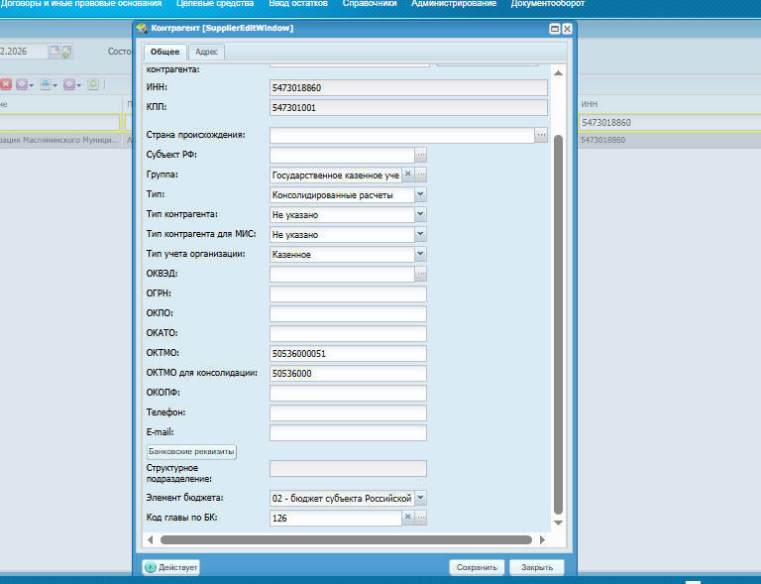Select the row with Маслянинского Муници... text

(60, 140)
